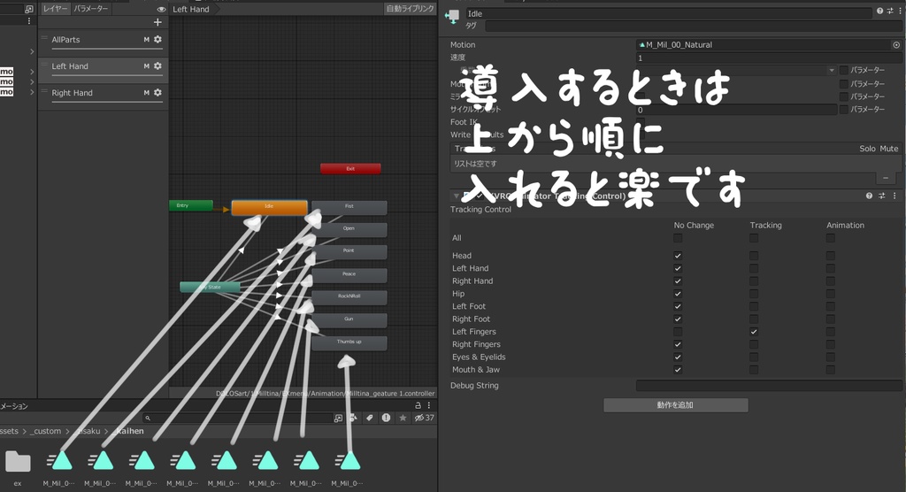Toggle lock icon on Project panel

click(418, 405)
